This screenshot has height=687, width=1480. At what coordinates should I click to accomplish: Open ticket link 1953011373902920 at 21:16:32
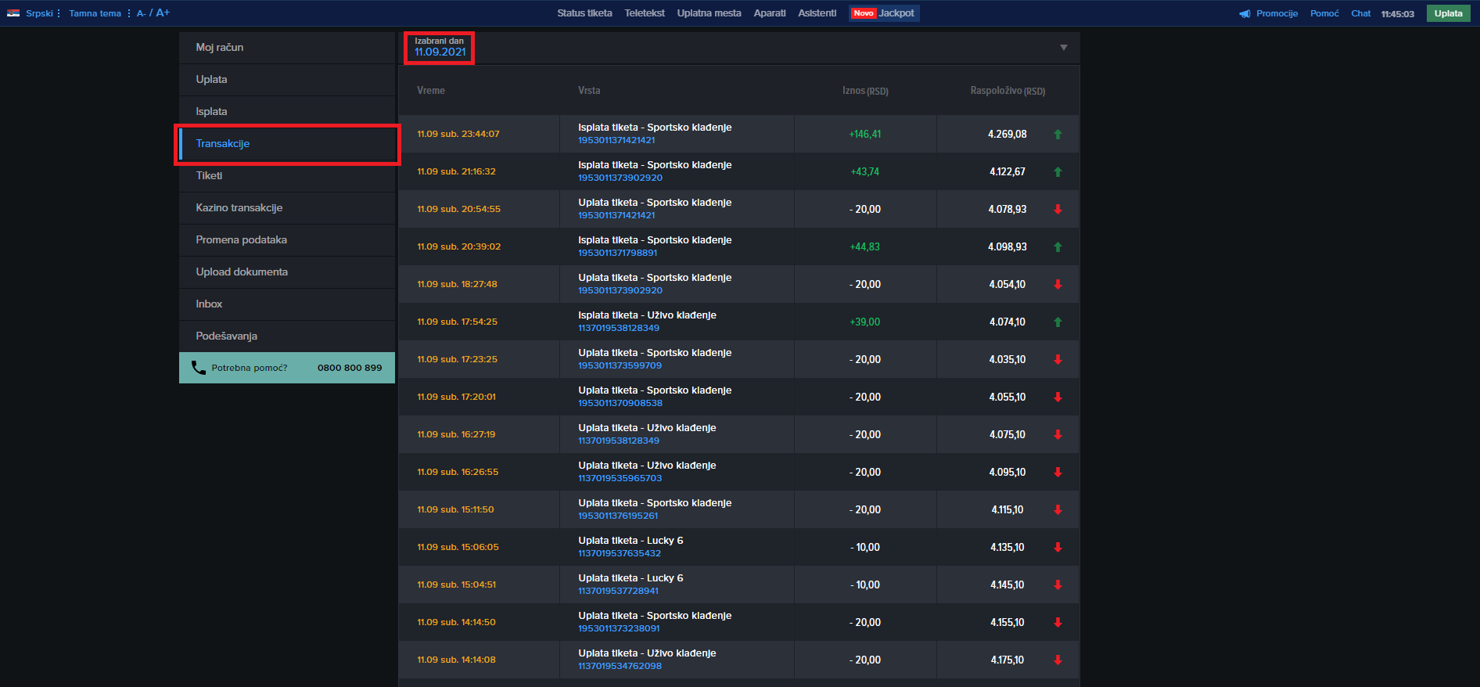click(x=620, y=178)
